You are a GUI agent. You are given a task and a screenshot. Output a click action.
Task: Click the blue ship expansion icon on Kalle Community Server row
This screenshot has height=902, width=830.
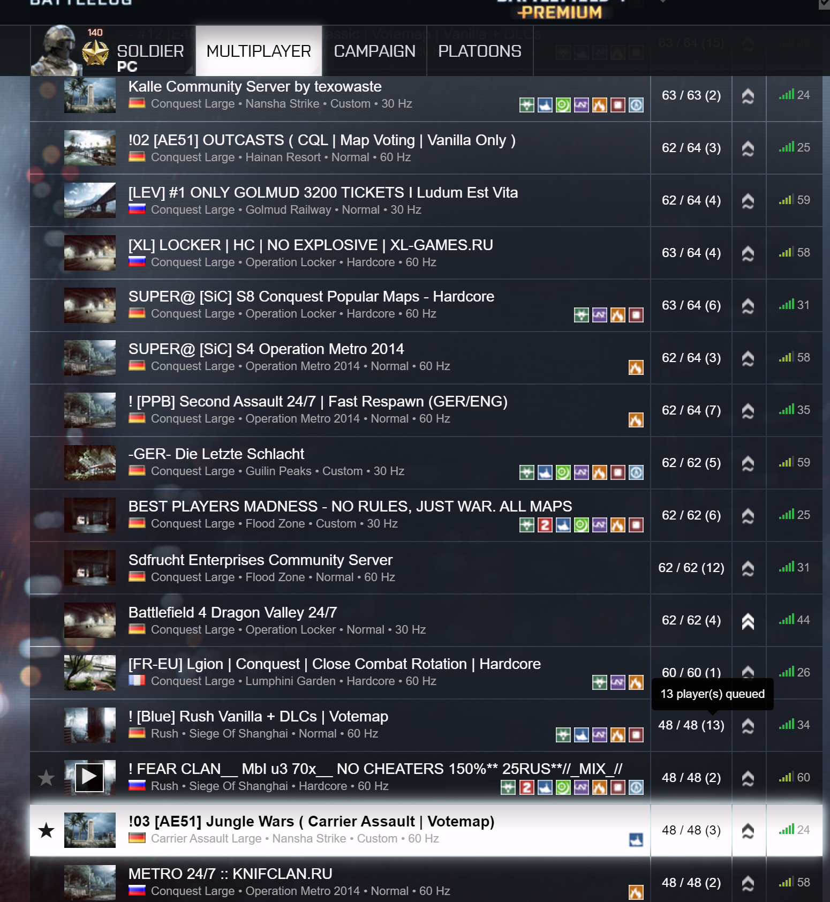(x=545, y=105)
